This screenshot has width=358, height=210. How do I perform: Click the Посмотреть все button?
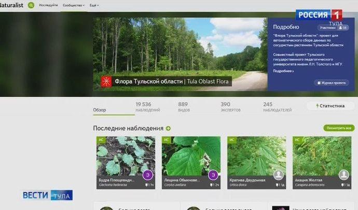(339, 128)
